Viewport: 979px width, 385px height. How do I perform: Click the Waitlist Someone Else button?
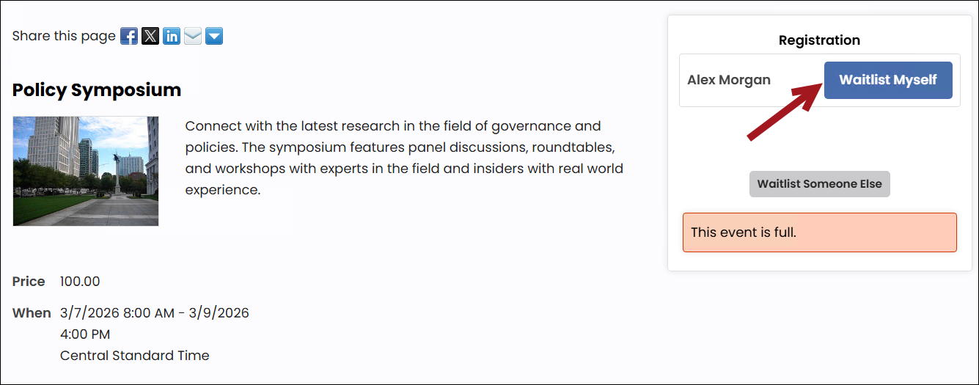pyautogui.click(x=819, y=184)
